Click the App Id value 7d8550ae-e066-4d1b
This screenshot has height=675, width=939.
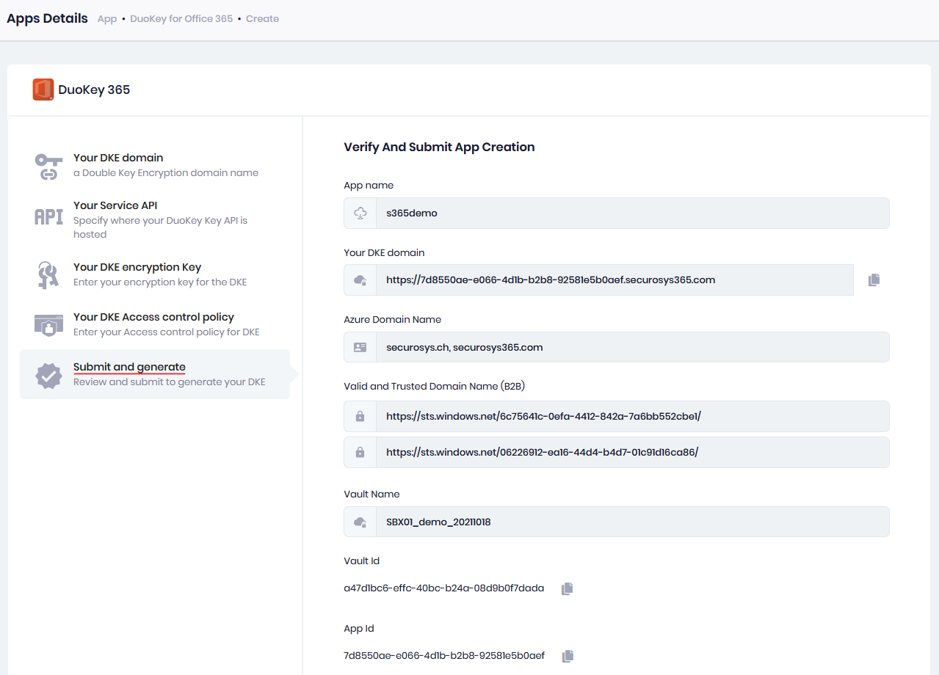pos(444,655)
